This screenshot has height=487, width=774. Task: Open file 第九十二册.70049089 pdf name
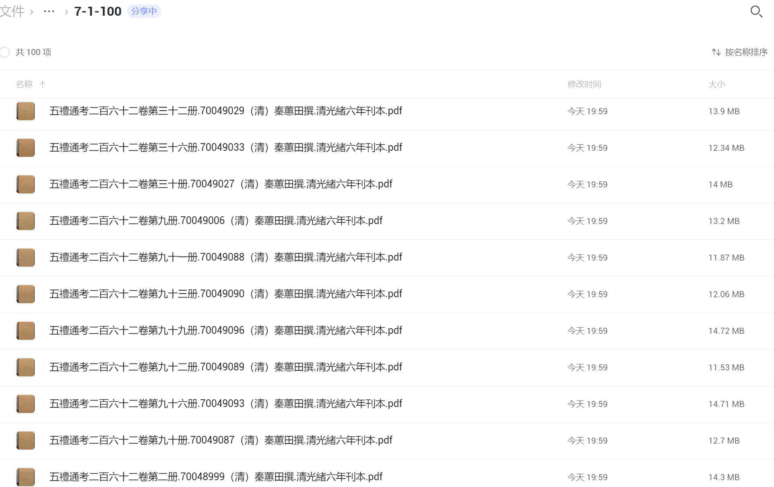pos(226,367)
